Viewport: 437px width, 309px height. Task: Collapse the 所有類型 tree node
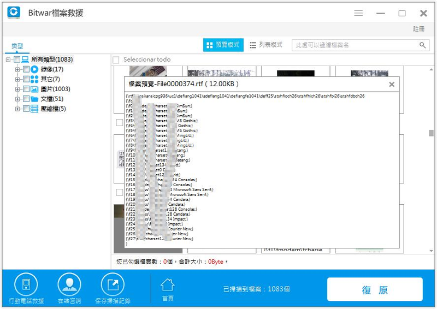point(8,60)
